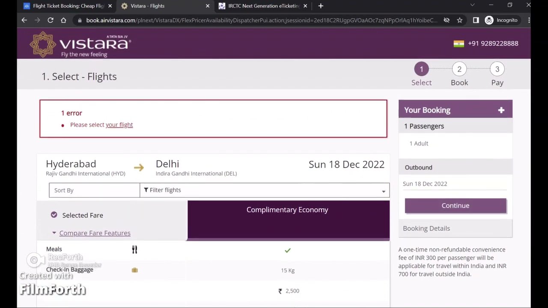Click the Vistara logo
Viewport: 548px width, 308px height.
point(80,44)
